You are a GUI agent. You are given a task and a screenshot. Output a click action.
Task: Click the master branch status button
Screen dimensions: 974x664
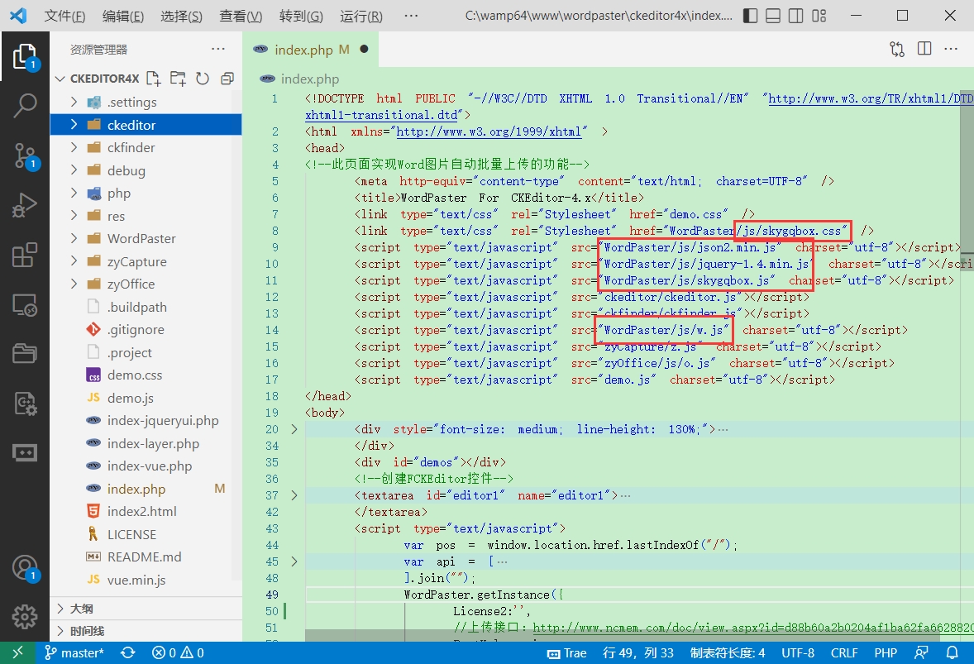[74, 653]
